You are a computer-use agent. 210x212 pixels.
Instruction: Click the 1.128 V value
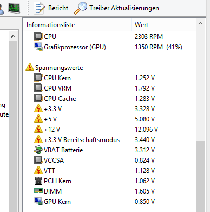(x=145, y=171)
